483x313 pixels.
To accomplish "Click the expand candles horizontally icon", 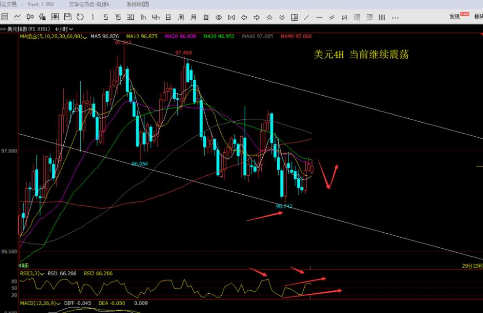I will coord(219,17).
